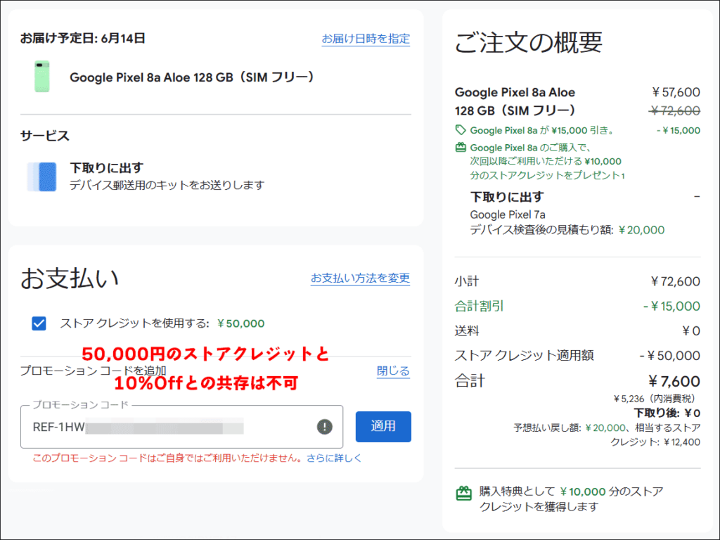Click the ¥20,000 trade-in estimate in デバイス検査後の見積もり額

(x=641, y=230)
